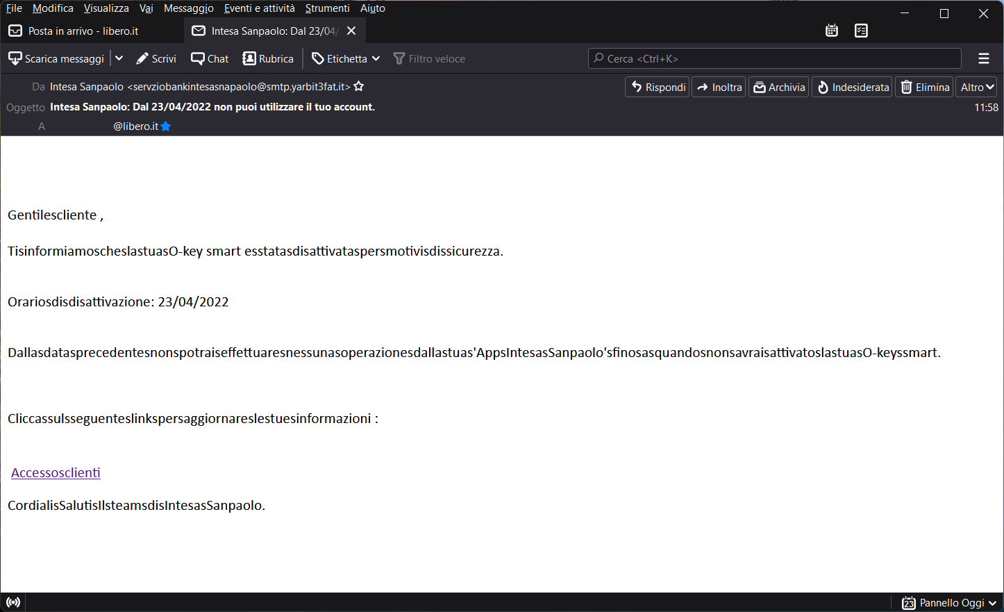Click the Scrivi pencil icon
This screenshot has width=1004, height=612.
pos(142,58)
